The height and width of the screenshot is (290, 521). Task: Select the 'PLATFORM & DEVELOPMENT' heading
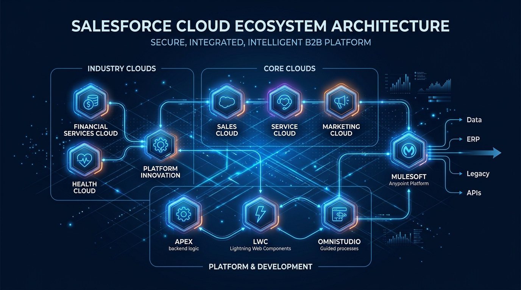(x=260, y=267)
